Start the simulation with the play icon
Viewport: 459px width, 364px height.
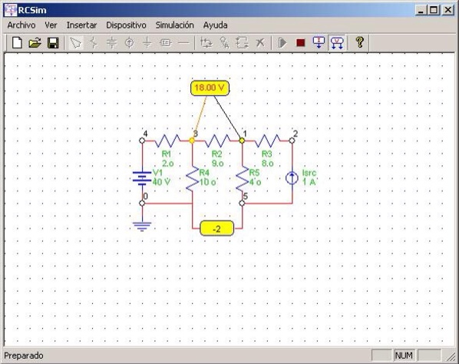coord(282,43)
